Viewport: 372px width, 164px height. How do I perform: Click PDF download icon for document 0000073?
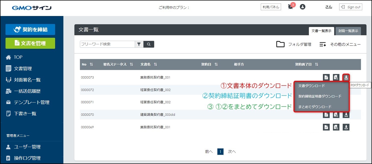tap(346, 77)
